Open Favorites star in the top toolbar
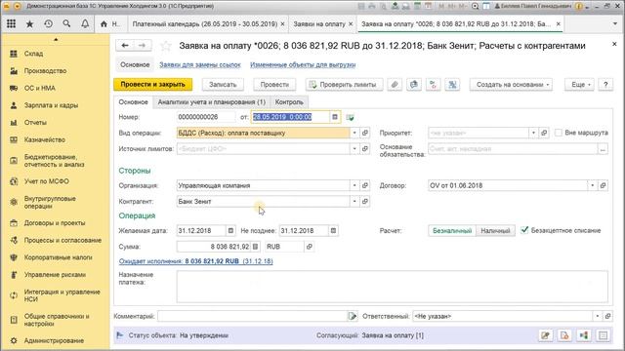The width and height of the screenshot is (625, 351). (x=29, y=23)
